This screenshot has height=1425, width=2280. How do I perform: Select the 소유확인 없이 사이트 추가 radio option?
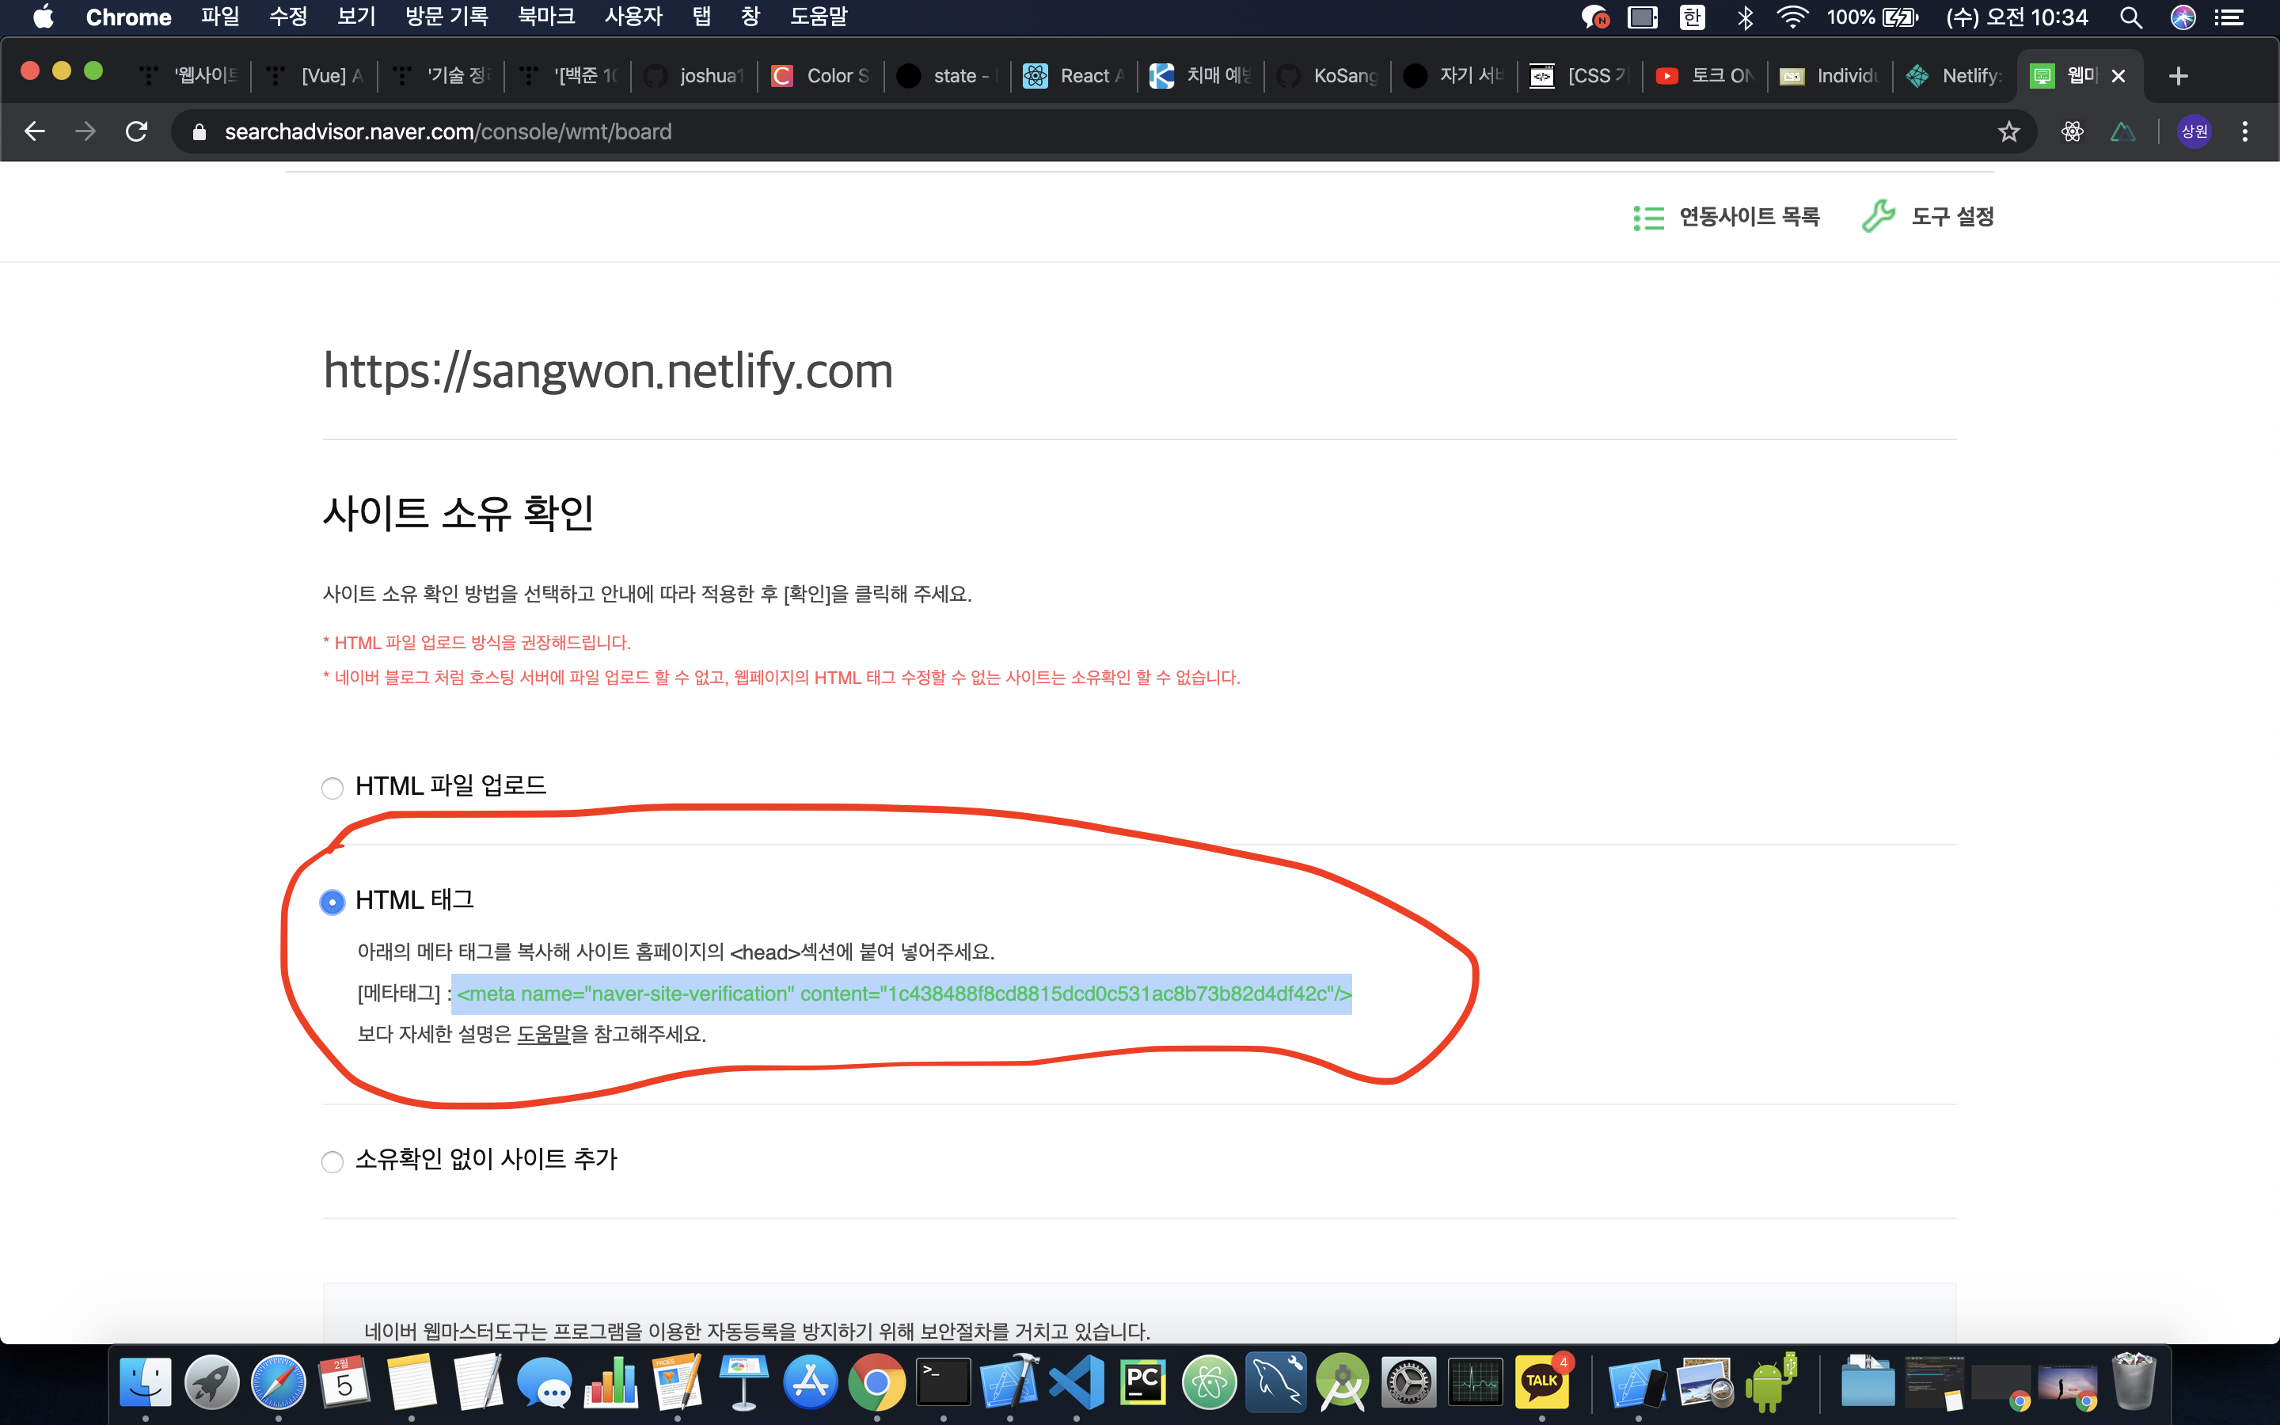[x=332, y=1161]
